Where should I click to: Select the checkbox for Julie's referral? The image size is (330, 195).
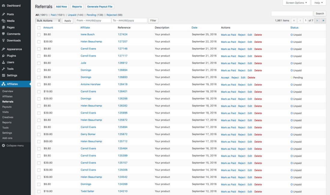pyautogui.click(x=39, y=63)
